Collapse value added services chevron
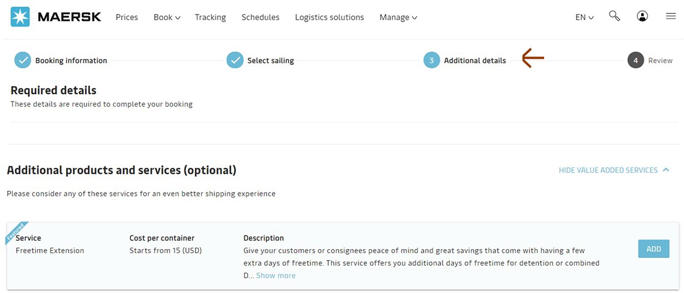 666,170
